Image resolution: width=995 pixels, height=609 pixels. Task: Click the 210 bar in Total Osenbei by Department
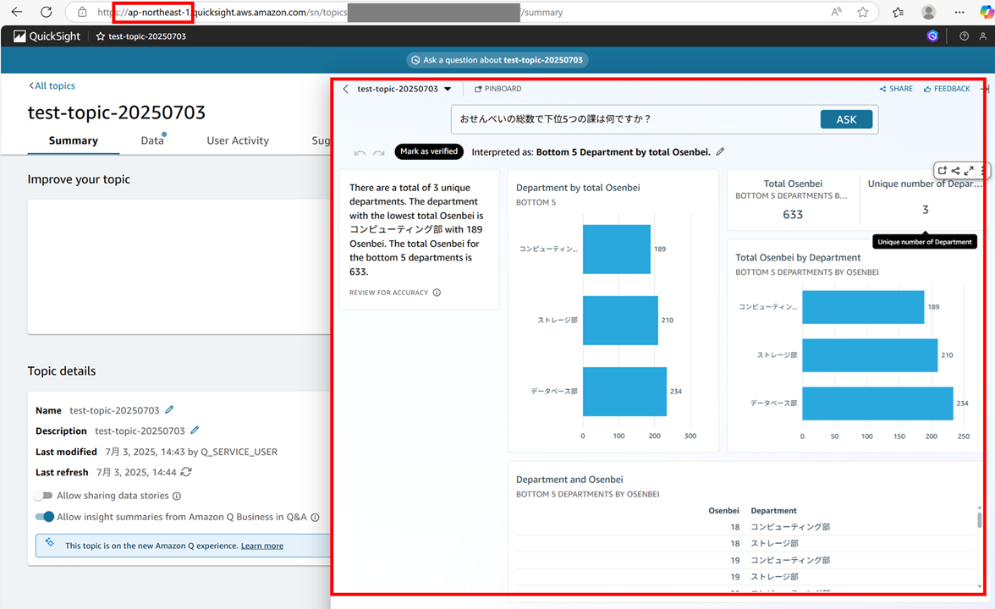(870, 355)
